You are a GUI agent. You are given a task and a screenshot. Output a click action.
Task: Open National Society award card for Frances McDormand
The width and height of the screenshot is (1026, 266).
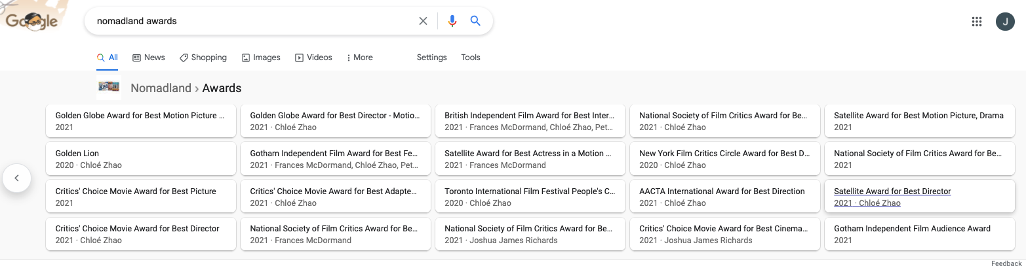(x=336, y=234)
